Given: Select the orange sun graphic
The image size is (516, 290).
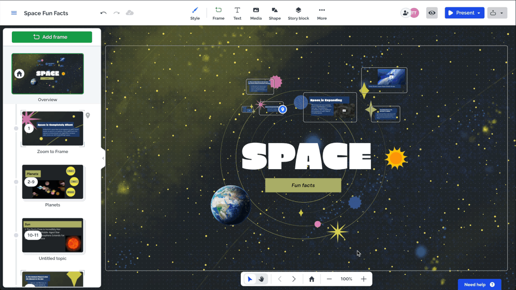Looking at the screenshot, I should 396,158.
